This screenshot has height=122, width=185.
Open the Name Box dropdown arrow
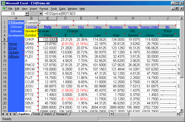(36, 13)
